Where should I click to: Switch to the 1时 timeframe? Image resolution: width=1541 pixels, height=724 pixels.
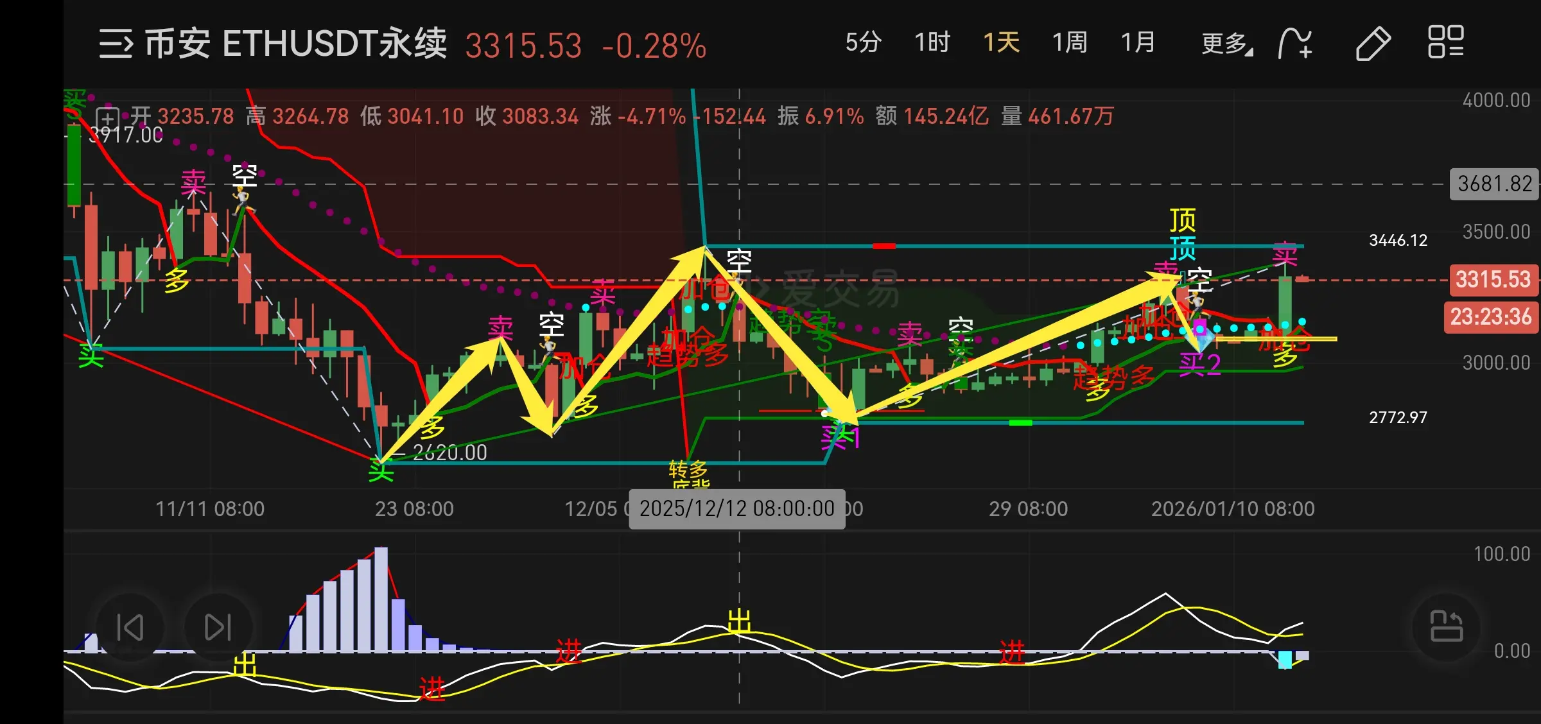932,42
